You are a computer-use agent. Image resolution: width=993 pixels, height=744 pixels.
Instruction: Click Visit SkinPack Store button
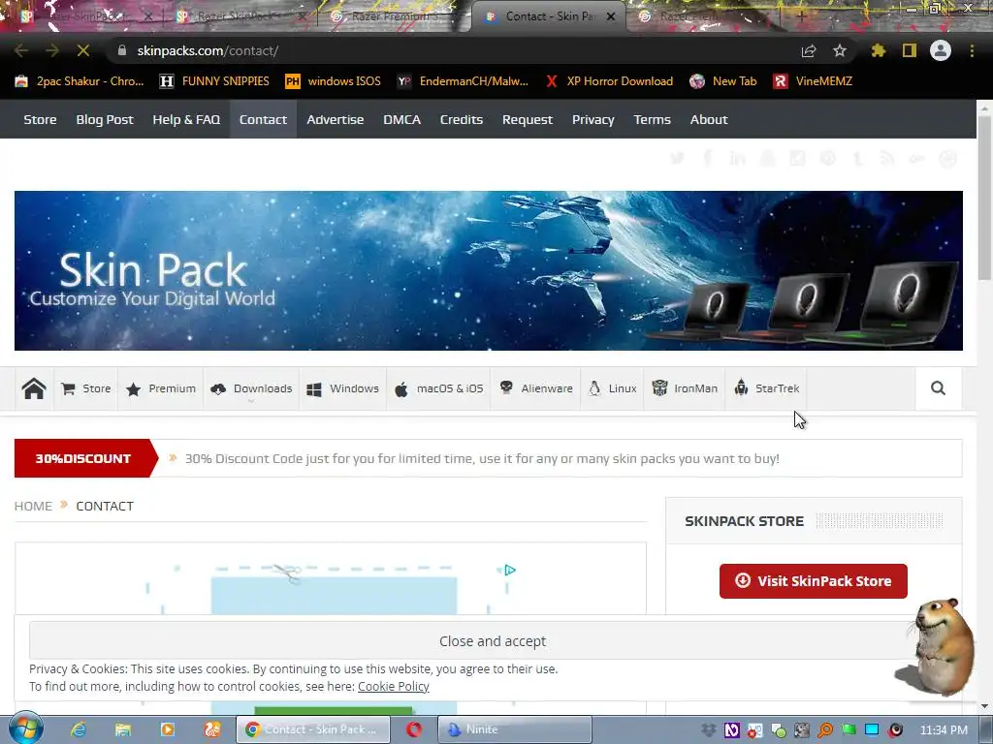click(814, 581)
